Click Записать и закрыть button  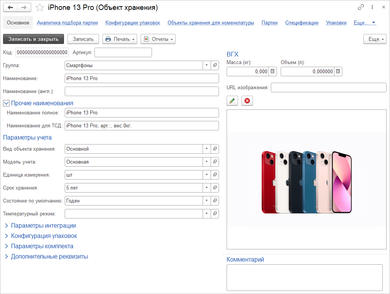pos(34,39)
